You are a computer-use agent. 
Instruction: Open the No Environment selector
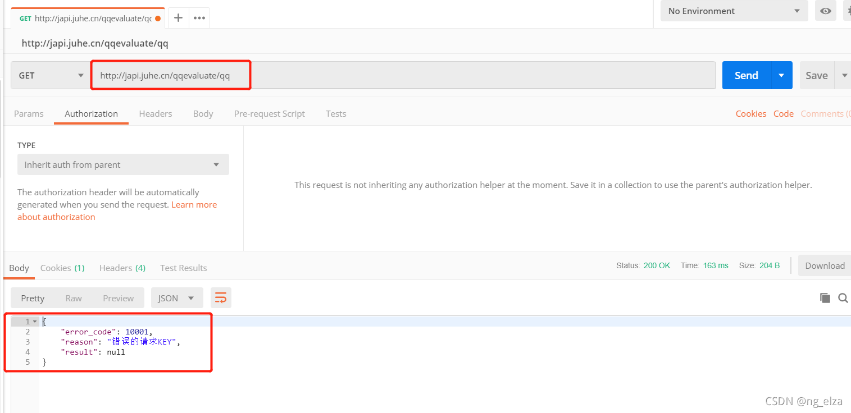pos(735,11)
